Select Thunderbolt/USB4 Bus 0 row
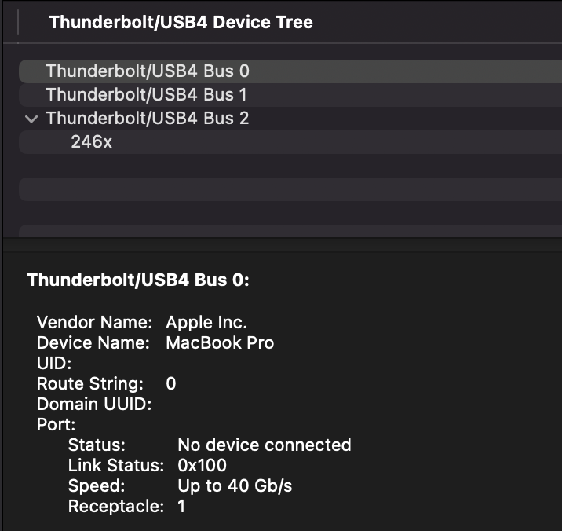Image resolution: width=562 pixels, height=531 pixels. 290,71
